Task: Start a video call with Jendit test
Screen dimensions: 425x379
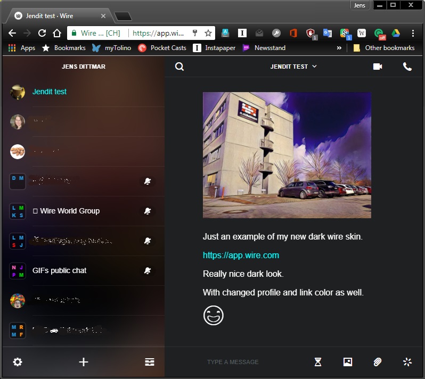Action: click(378, 67)
